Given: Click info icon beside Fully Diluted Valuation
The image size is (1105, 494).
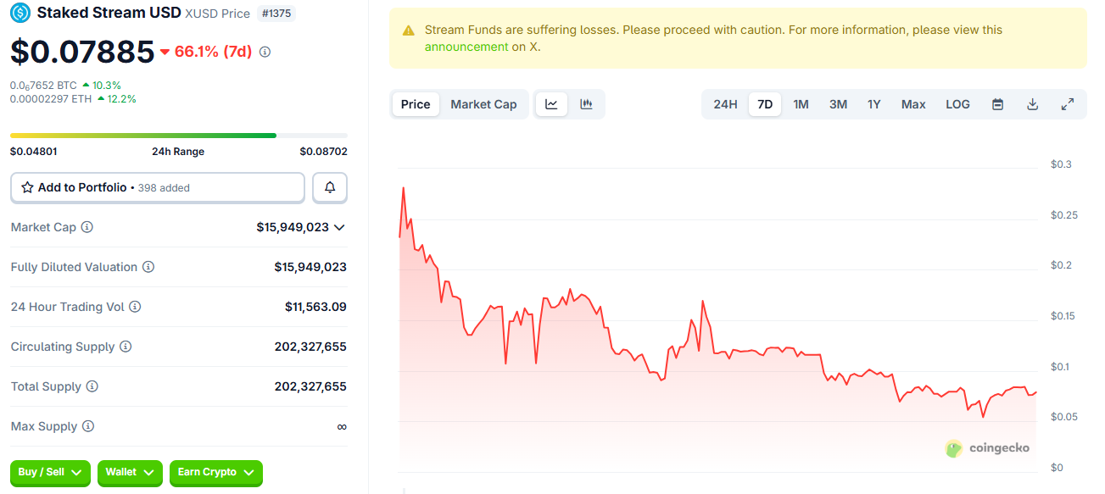Looking at the screenshot, I should (x=148, y=267).
